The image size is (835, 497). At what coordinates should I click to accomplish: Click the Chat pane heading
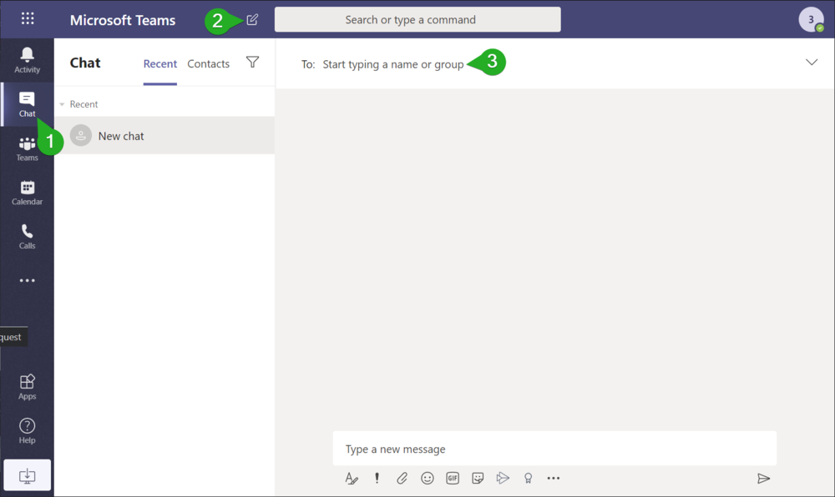tap(85, 63)
